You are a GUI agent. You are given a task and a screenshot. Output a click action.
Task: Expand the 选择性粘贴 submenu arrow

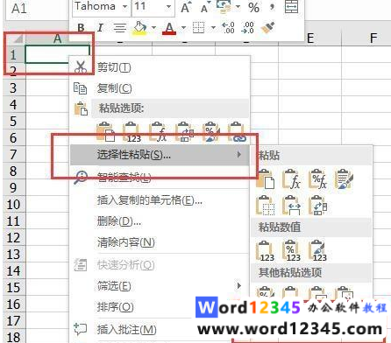pos(239,155)
